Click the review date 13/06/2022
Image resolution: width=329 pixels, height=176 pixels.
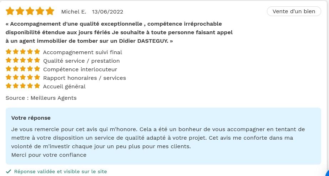107,12
